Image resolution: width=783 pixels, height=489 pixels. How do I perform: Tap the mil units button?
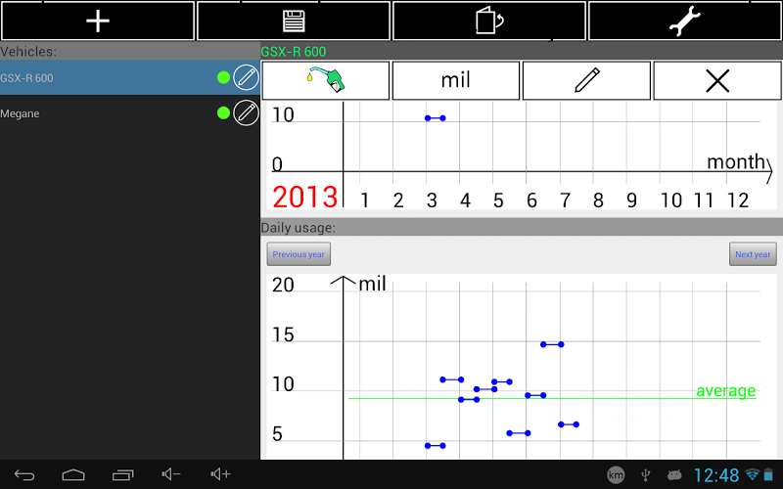click(456, 80)
